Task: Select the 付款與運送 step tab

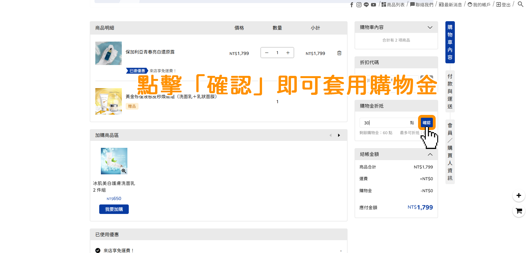Action: pyautogui.click(x=450, y=91)
